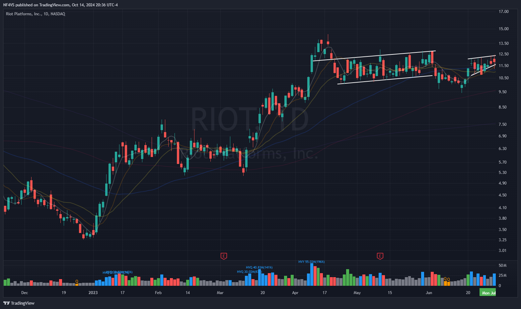Click the 10.50 price axis label
This screenshot has height=309, width=521.
pyautogui.click(x=503, y=78)
